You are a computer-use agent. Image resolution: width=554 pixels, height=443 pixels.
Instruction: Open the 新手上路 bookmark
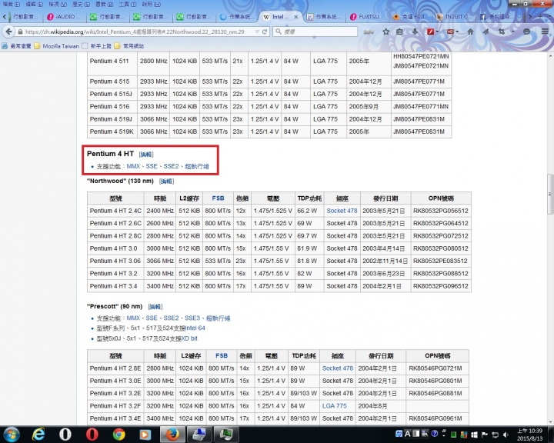tap(97, 46)
